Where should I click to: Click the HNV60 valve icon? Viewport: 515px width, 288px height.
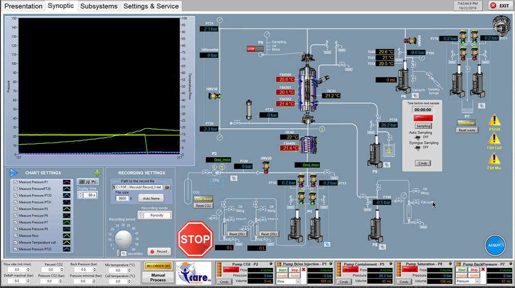pyautogui.click(x=409, y=40)
